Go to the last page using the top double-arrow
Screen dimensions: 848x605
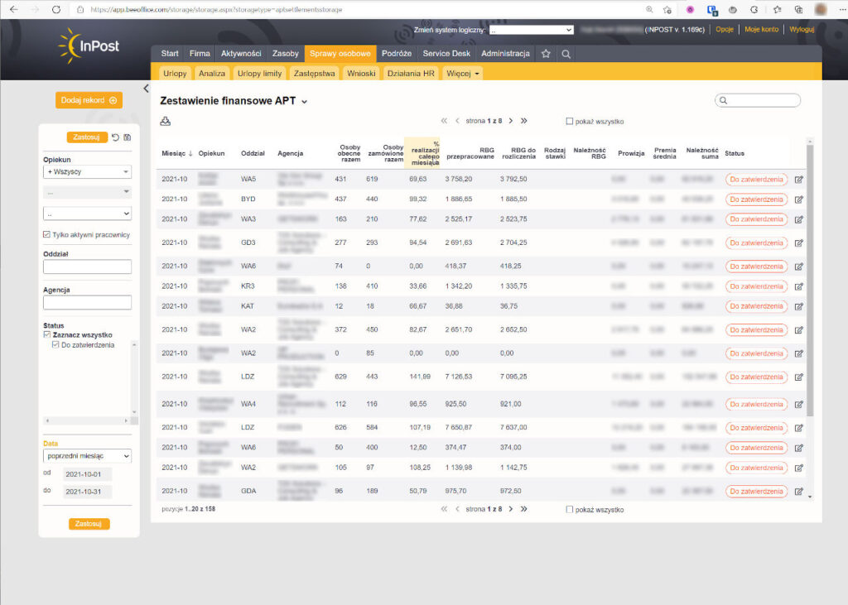coord(523,121)
